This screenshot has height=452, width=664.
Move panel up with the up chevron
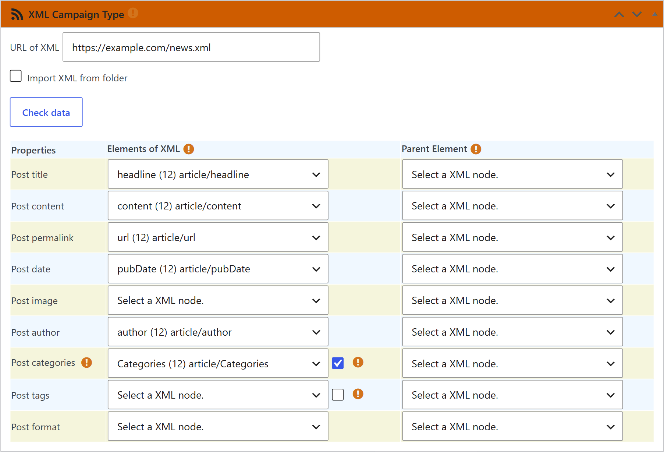(619, 14)
